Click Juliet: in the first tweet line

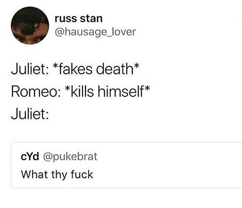(30, 69)
